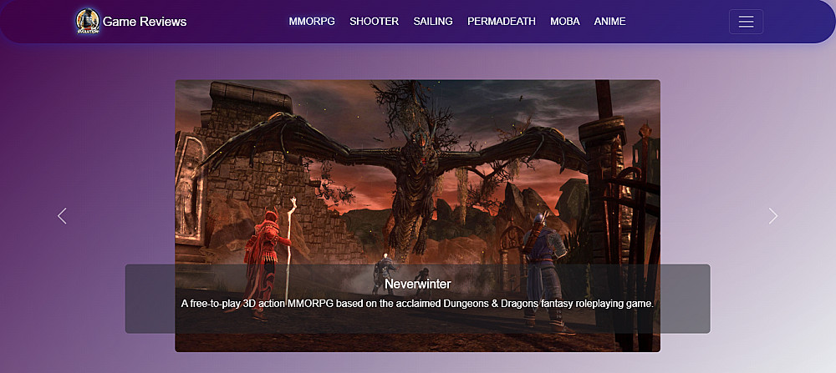Click the Game Reviews brand link

click(131, 22)
